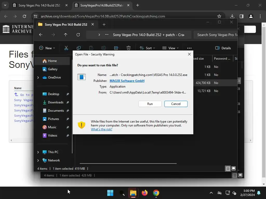Add a new File Explorer tab

[x=104, y=25]
